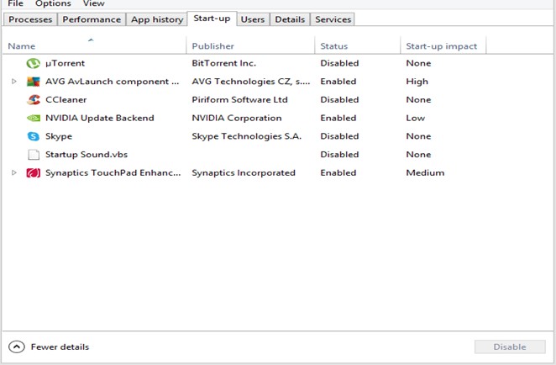Viewport: 556px width, 365px height.
Task: Click Disabled status of CCleaner
Action: 339,100
